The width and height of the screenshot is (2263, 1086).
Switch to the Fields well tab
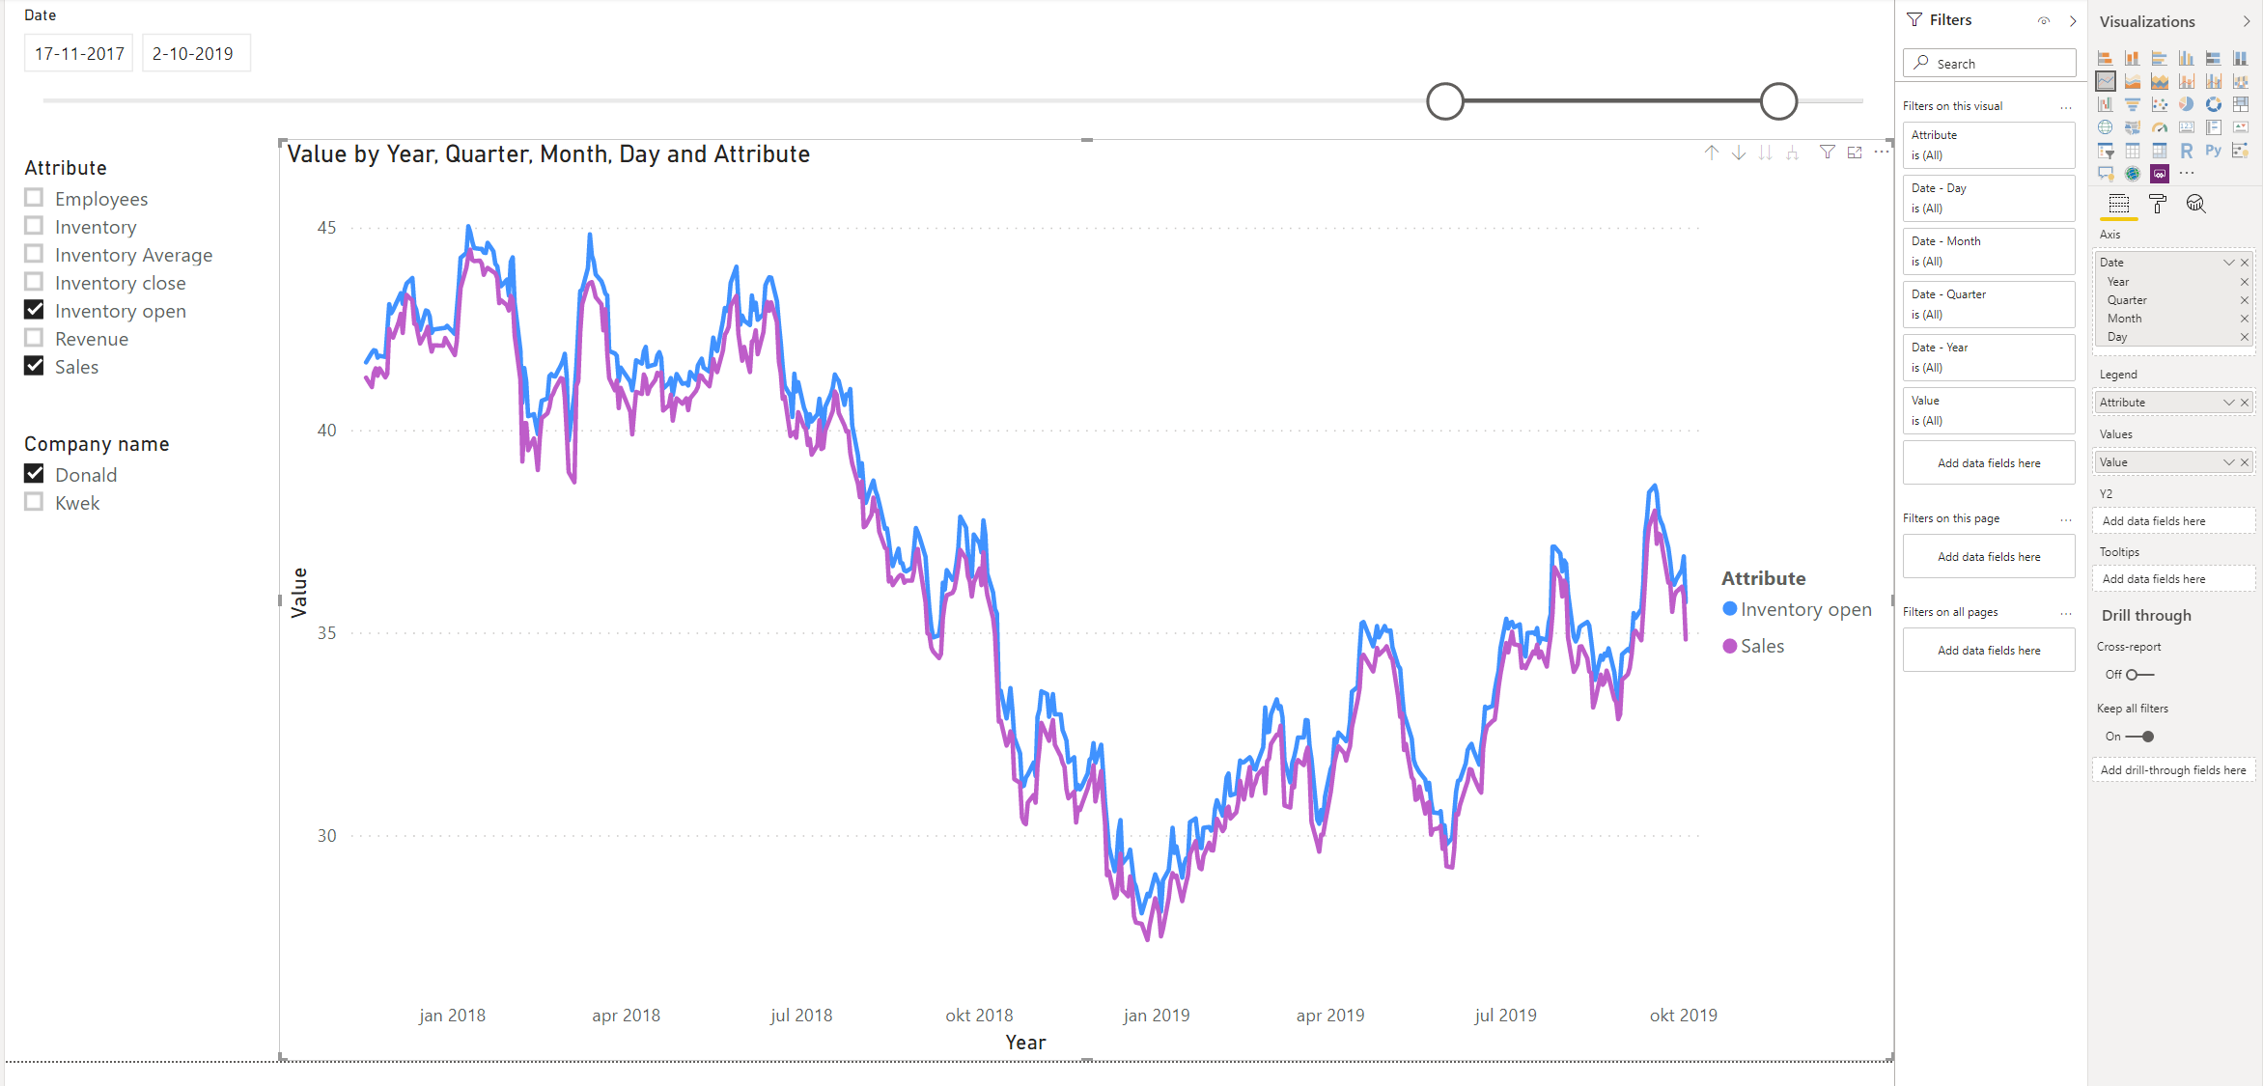click(2119, 204)
